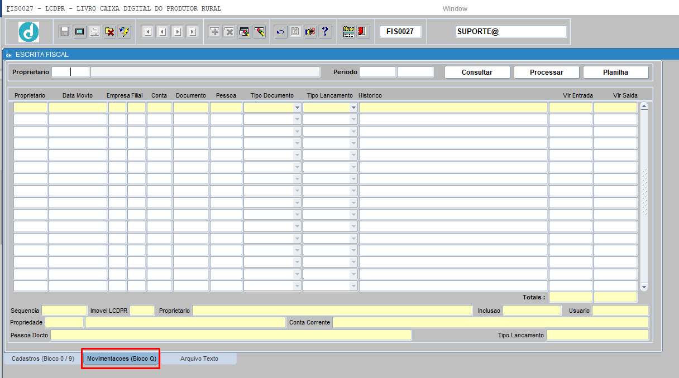Click the red exit door icon

363,32
